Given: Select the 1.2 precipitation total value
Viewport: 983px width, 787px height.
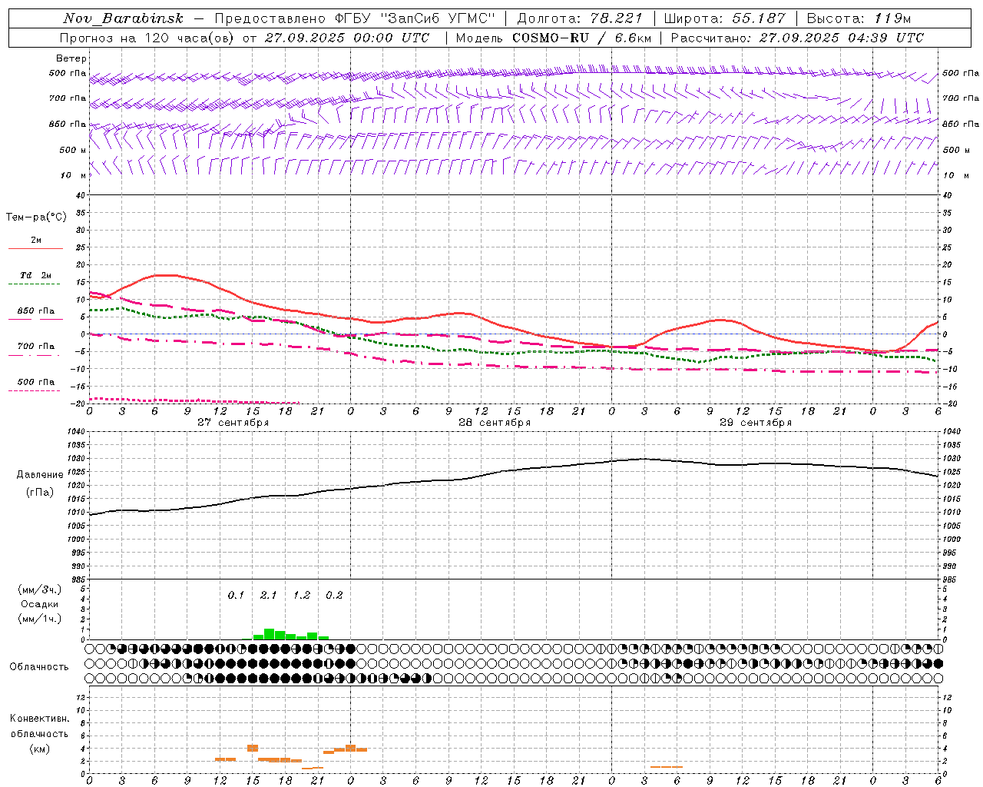Looking at the screenshot, I should pyautogui.click(x=302, y=595).
